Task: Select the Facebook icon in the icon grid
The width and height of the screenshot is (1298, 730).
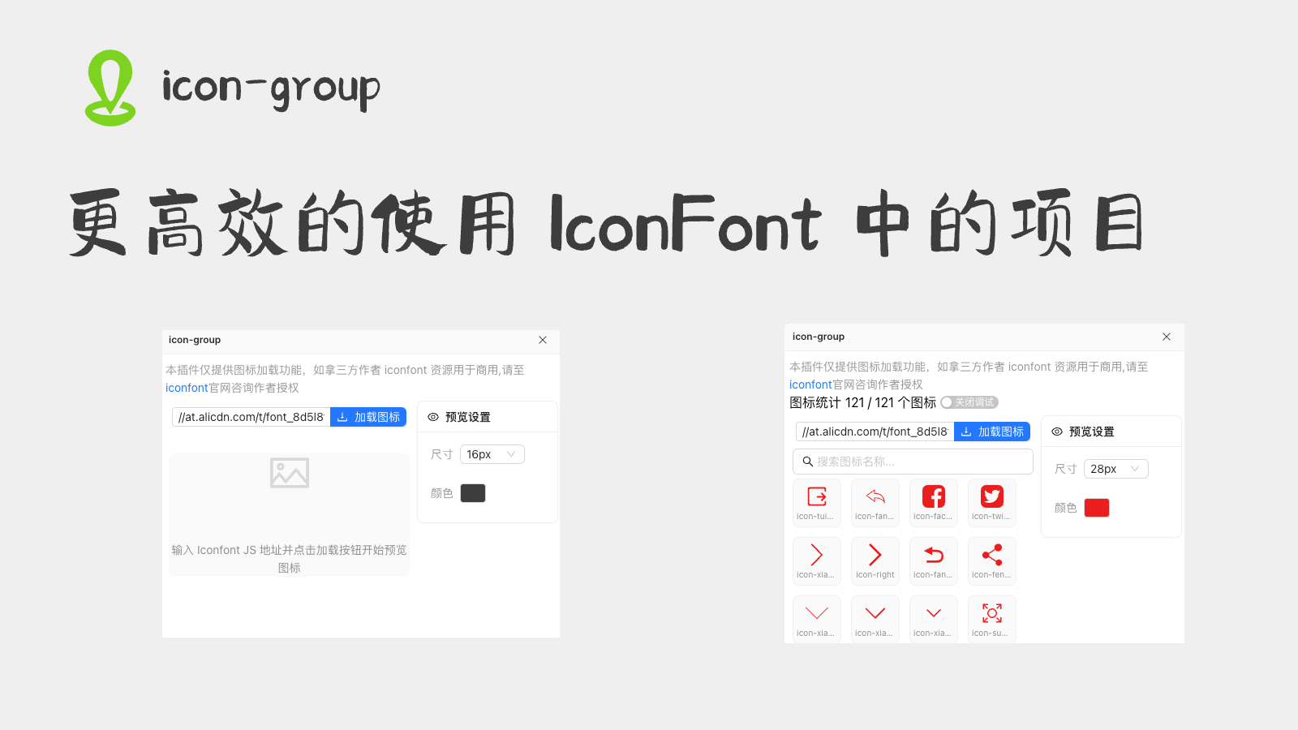Action: coord(933,497)
